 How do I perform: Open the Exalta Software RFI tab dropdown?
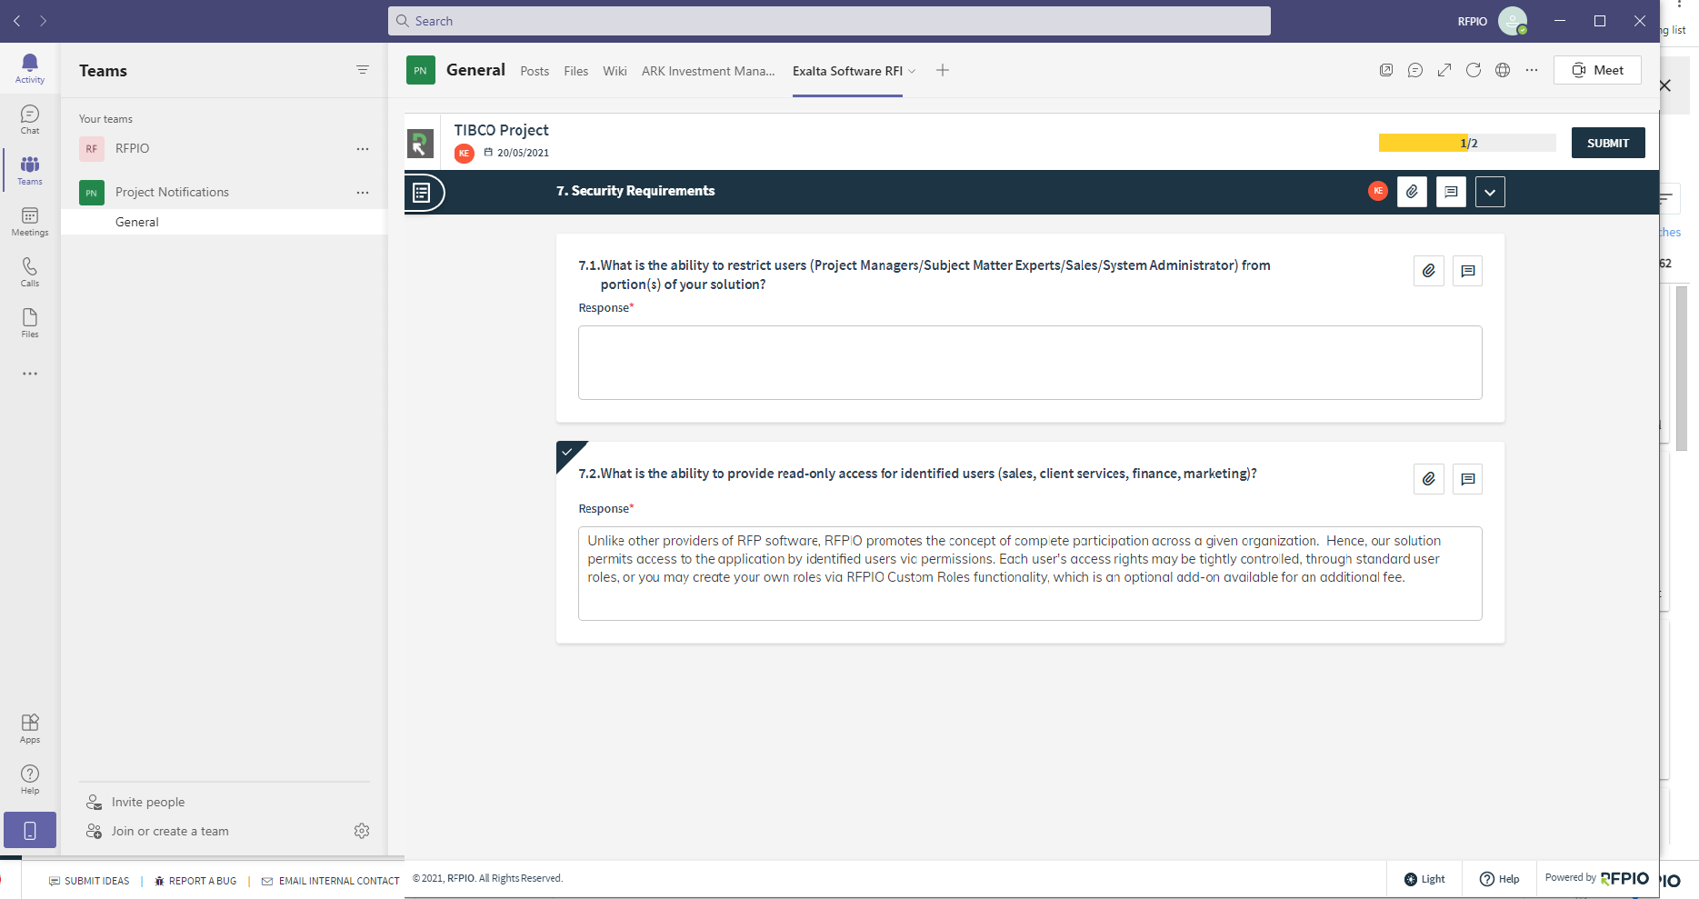(x=912, y=71)
